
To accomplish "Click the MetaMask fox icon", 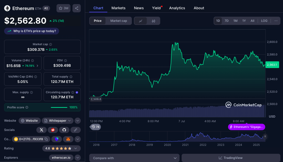I will [68, 139].
